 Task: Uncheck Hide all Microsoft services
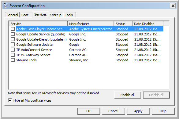click(10, 100)
